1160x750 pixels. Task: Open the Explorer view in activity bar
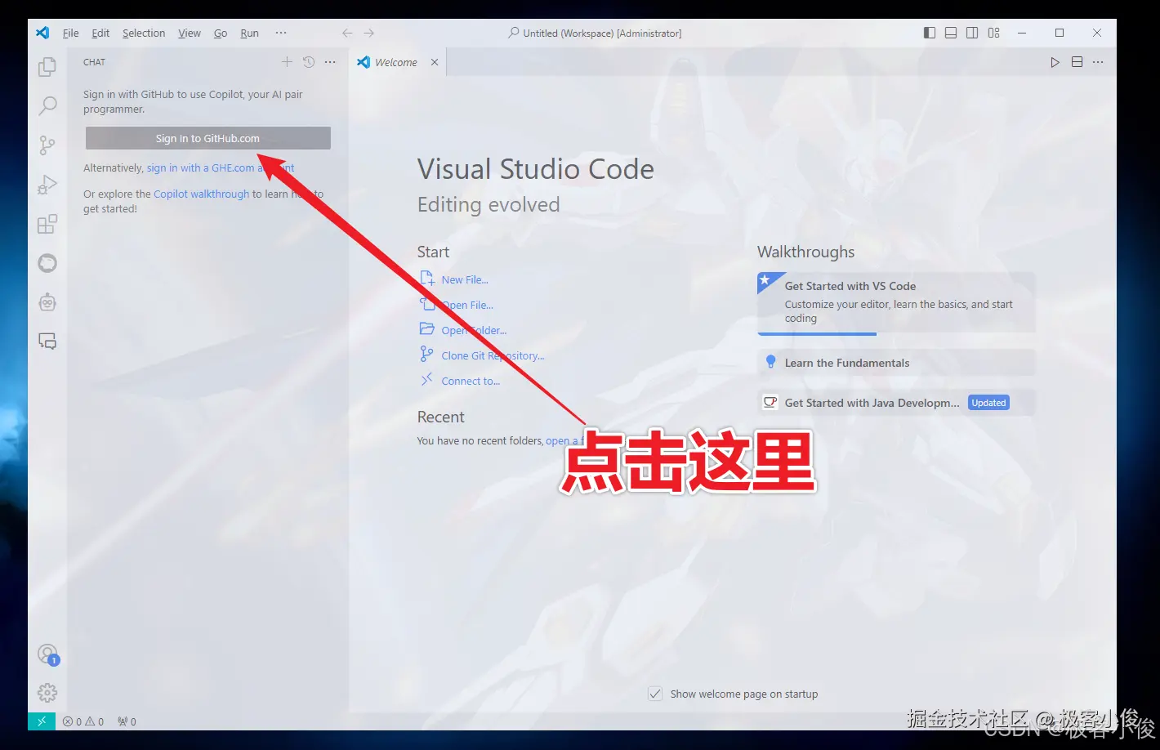tap(47, 66)
